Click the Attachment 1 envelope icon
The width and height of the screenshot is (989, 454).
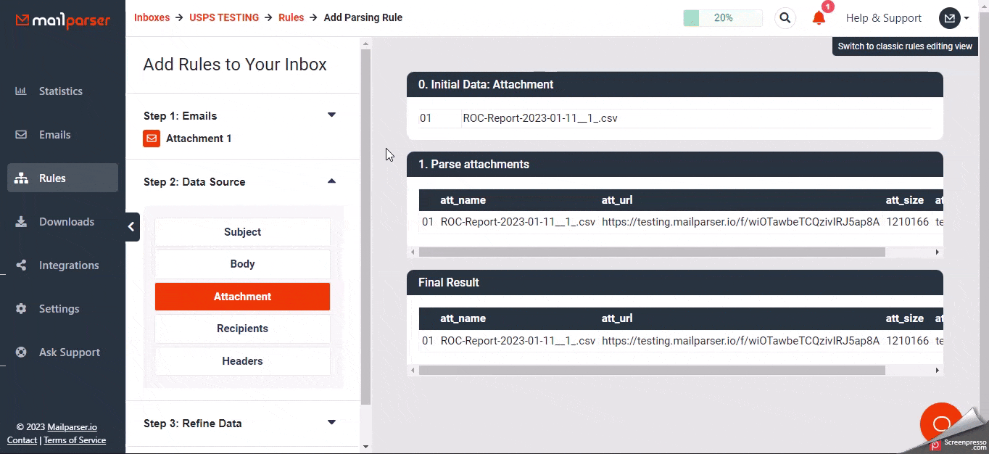tap(152, 139)
